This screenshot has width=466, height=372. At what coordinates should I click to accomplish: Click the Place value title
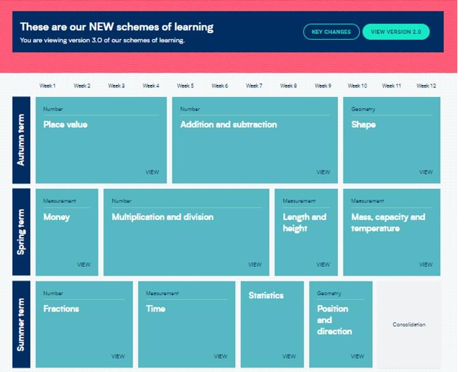click(65, 125)
